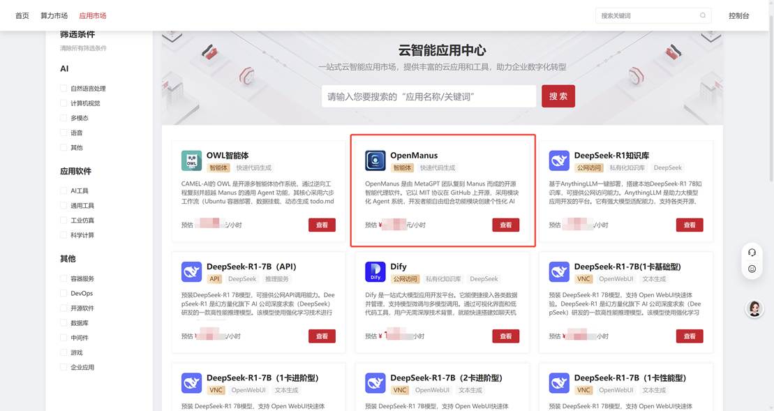
Task: Check the 开源软件 filter
Action: (64, 308)
